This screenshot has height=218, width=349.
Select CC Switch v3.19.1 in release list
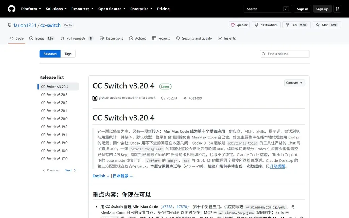point(54,135)
